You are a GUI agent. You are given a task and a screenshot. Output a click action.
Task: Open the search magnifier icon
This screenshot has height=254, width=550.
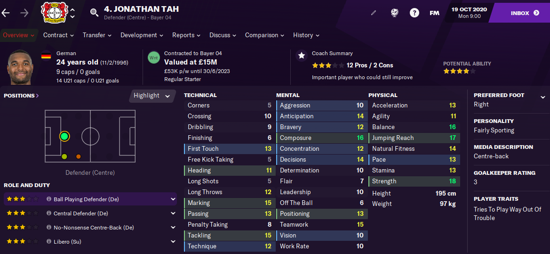point(94,13)
